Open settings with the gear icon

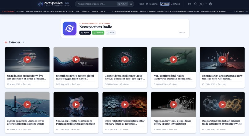211,4
